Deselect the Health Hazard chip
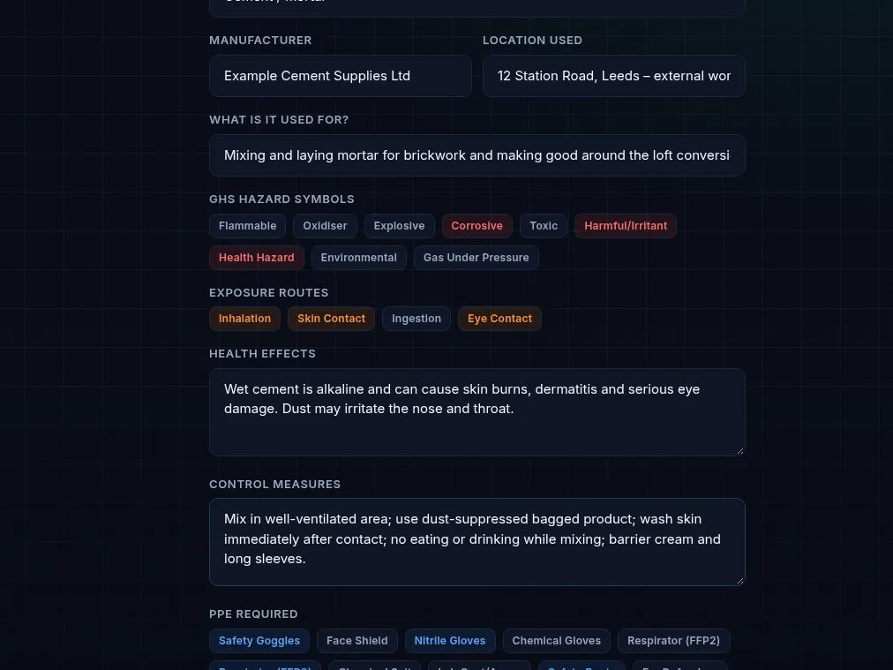Image resolution: width=893 pixels, height=670 pixels. [x=256, y=258]
